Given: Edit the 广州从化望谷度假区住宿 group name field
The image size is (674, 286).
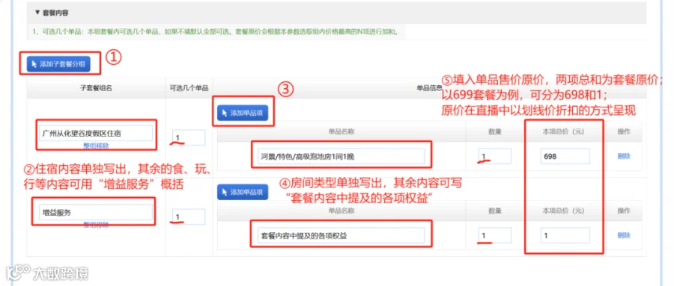Looking at the screenshot, I should (x=95, y=134).
